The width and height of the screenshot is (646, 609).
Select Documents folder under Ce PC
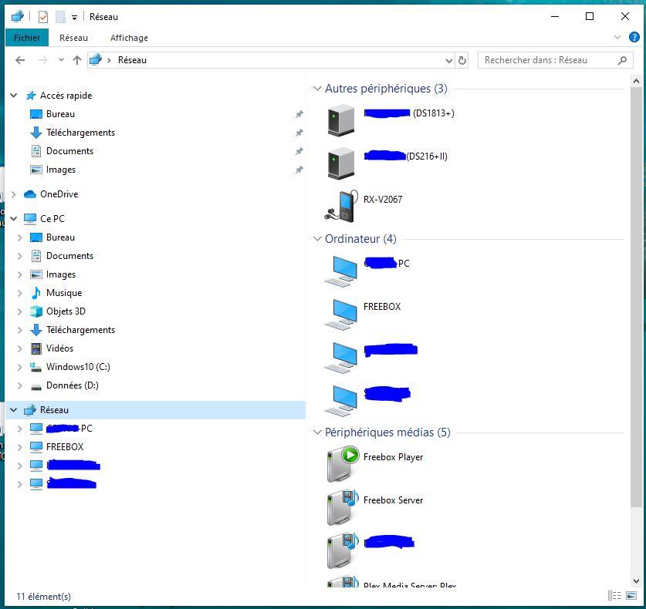[69, 256]
